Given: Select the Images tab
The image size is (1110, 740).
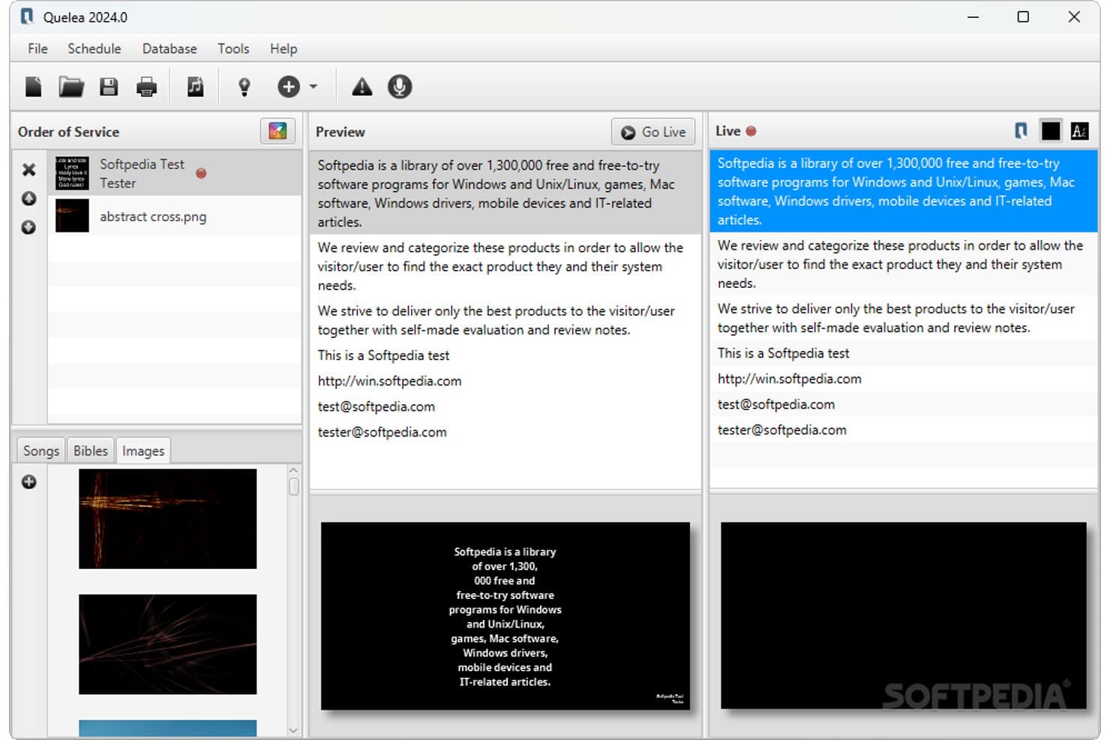Looking at the screenshot, I should [x=143, y=451].
